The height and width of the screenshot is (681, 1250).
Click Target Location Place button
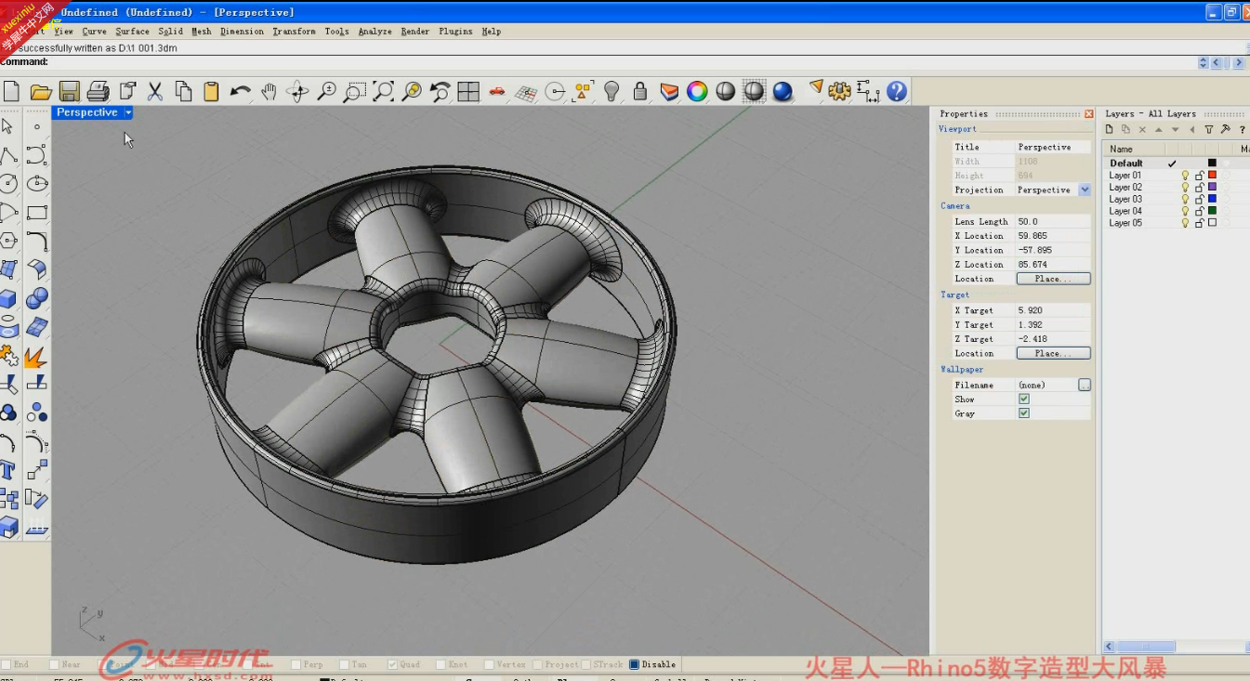[x=1053, y=353]
